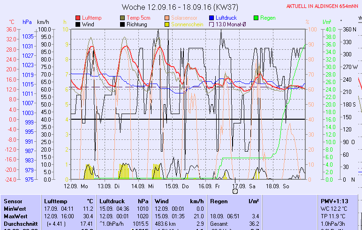Click the orange Solarsensor legend square
Image resolution: width=362 pixels, height=230 pixels.
click(x=167, y=18)
